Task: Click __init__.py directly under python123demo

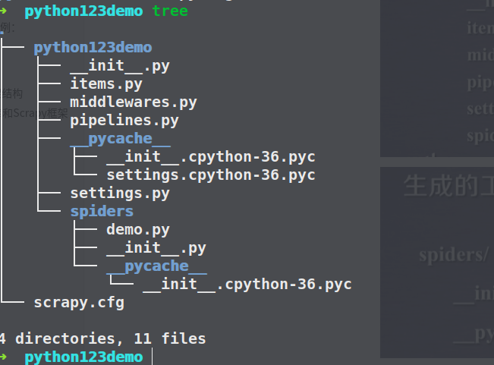Action: [x=120, y=66]
